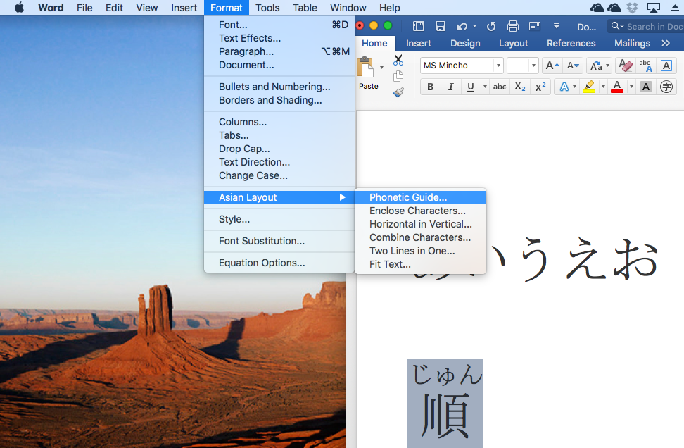Viewport: 684px width, 448px height.
Task: Toggle Bold formatting
Action: pos(430,87)
